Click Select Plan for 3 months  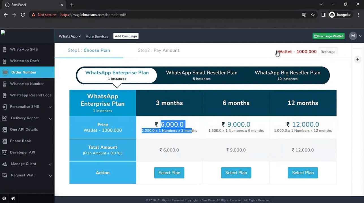[169, 173]
